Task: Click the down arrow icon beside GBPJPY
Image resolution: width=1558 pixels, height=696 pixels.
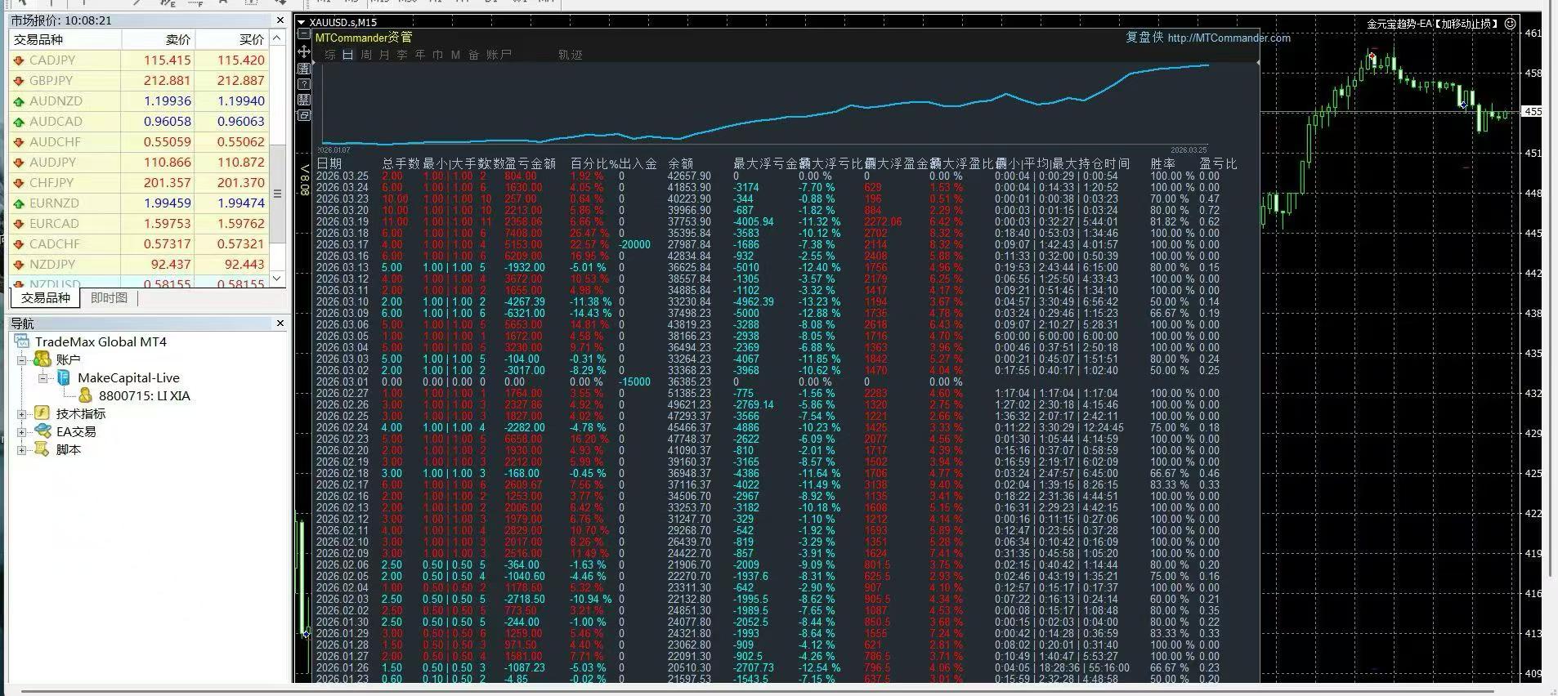Action: pos(19,81)
